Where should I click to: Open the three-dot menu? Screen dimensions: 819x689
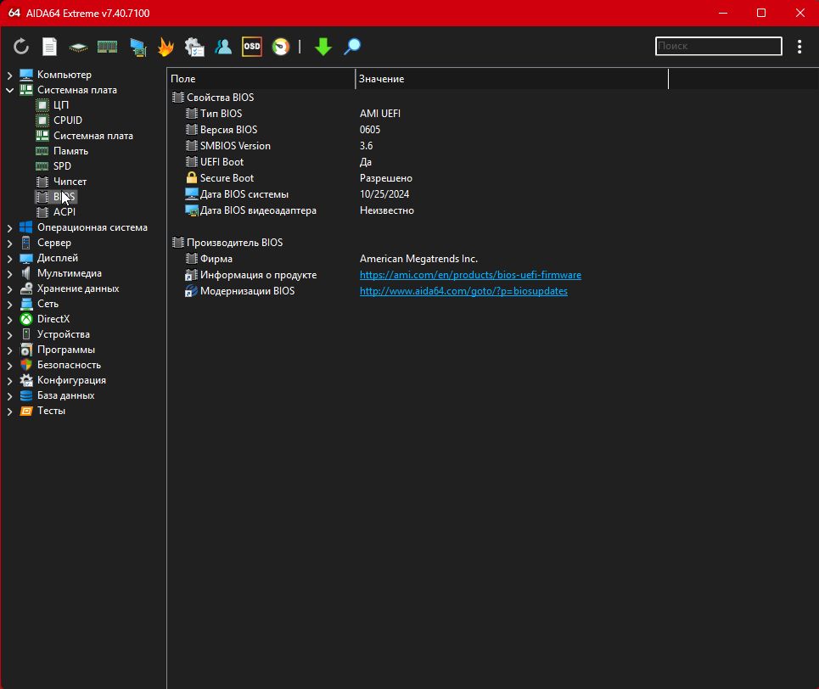pos(799,47)
